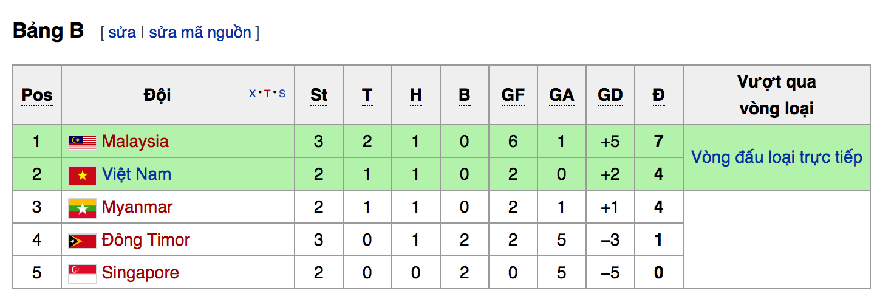Click the 'Đ' points column header
This screenshot has height=299, width=894.
659,95
